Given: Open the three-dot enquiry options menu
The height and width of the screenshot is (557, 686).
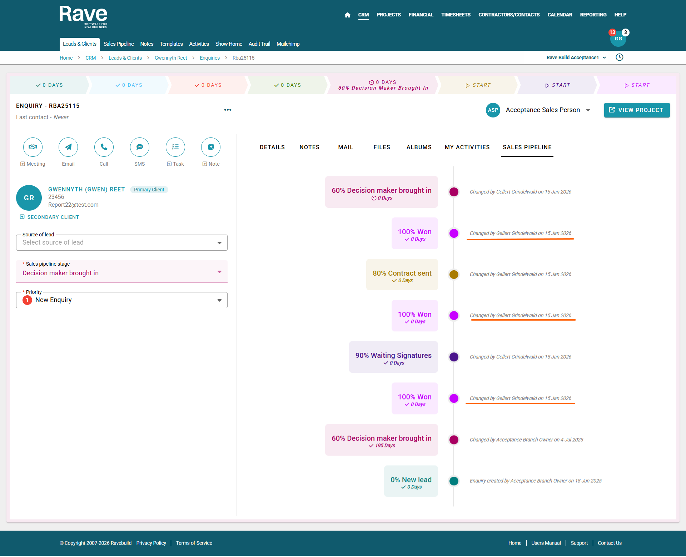Looking at the screenshot, I should [228, 110].
